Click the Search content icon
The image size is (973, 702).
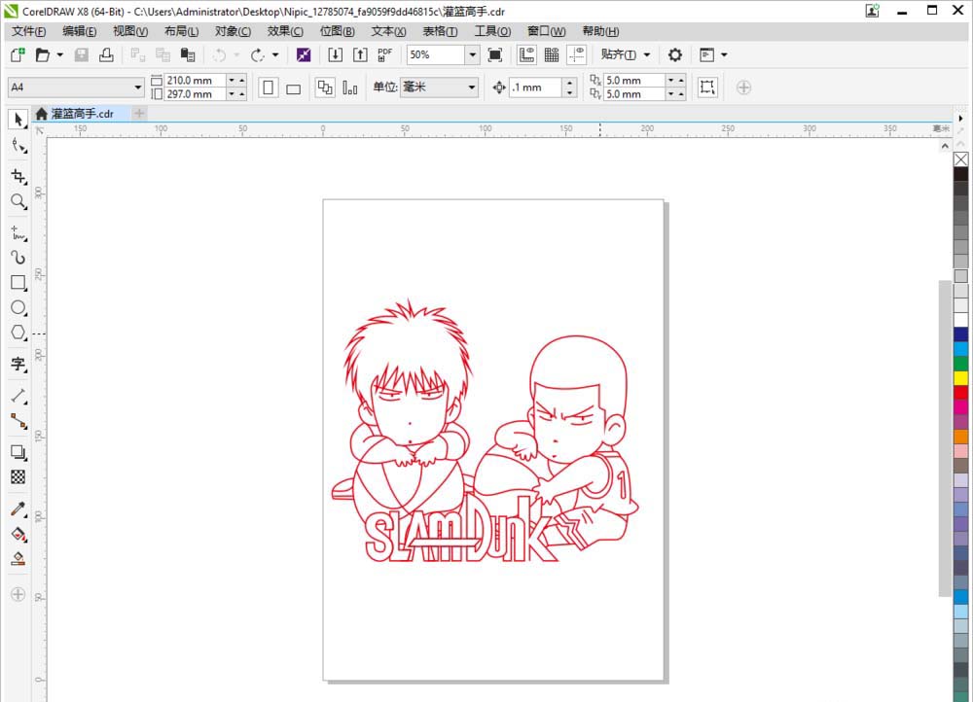pos(304,54)
